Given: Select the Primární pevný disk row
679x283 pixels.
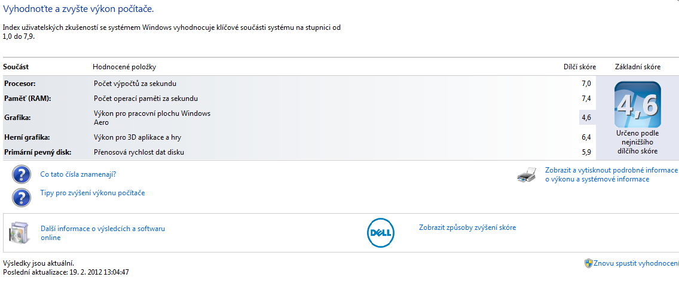Looking at the screenshot, I should (x=299, y=152).
